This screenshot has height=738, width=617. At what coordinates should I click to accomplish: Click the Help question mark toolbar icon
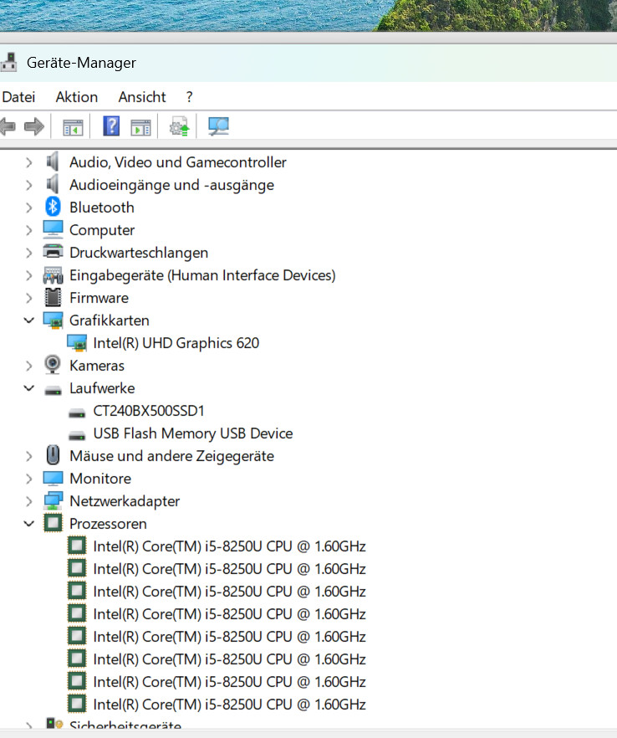pos(111,126)
